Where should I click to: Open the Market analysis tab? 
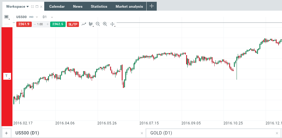(129, 7)
